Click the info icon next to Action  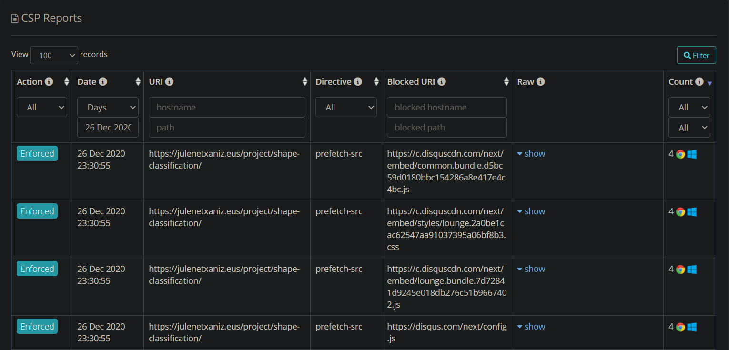(x=49, y=82)
